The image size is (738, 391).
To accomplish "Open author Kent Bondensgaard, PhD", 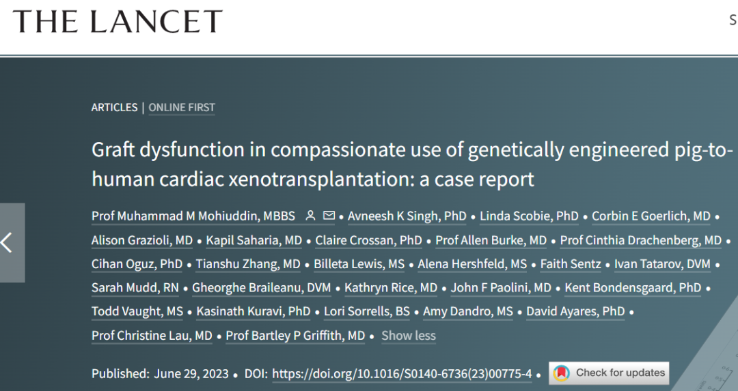I will coord(633,287).
